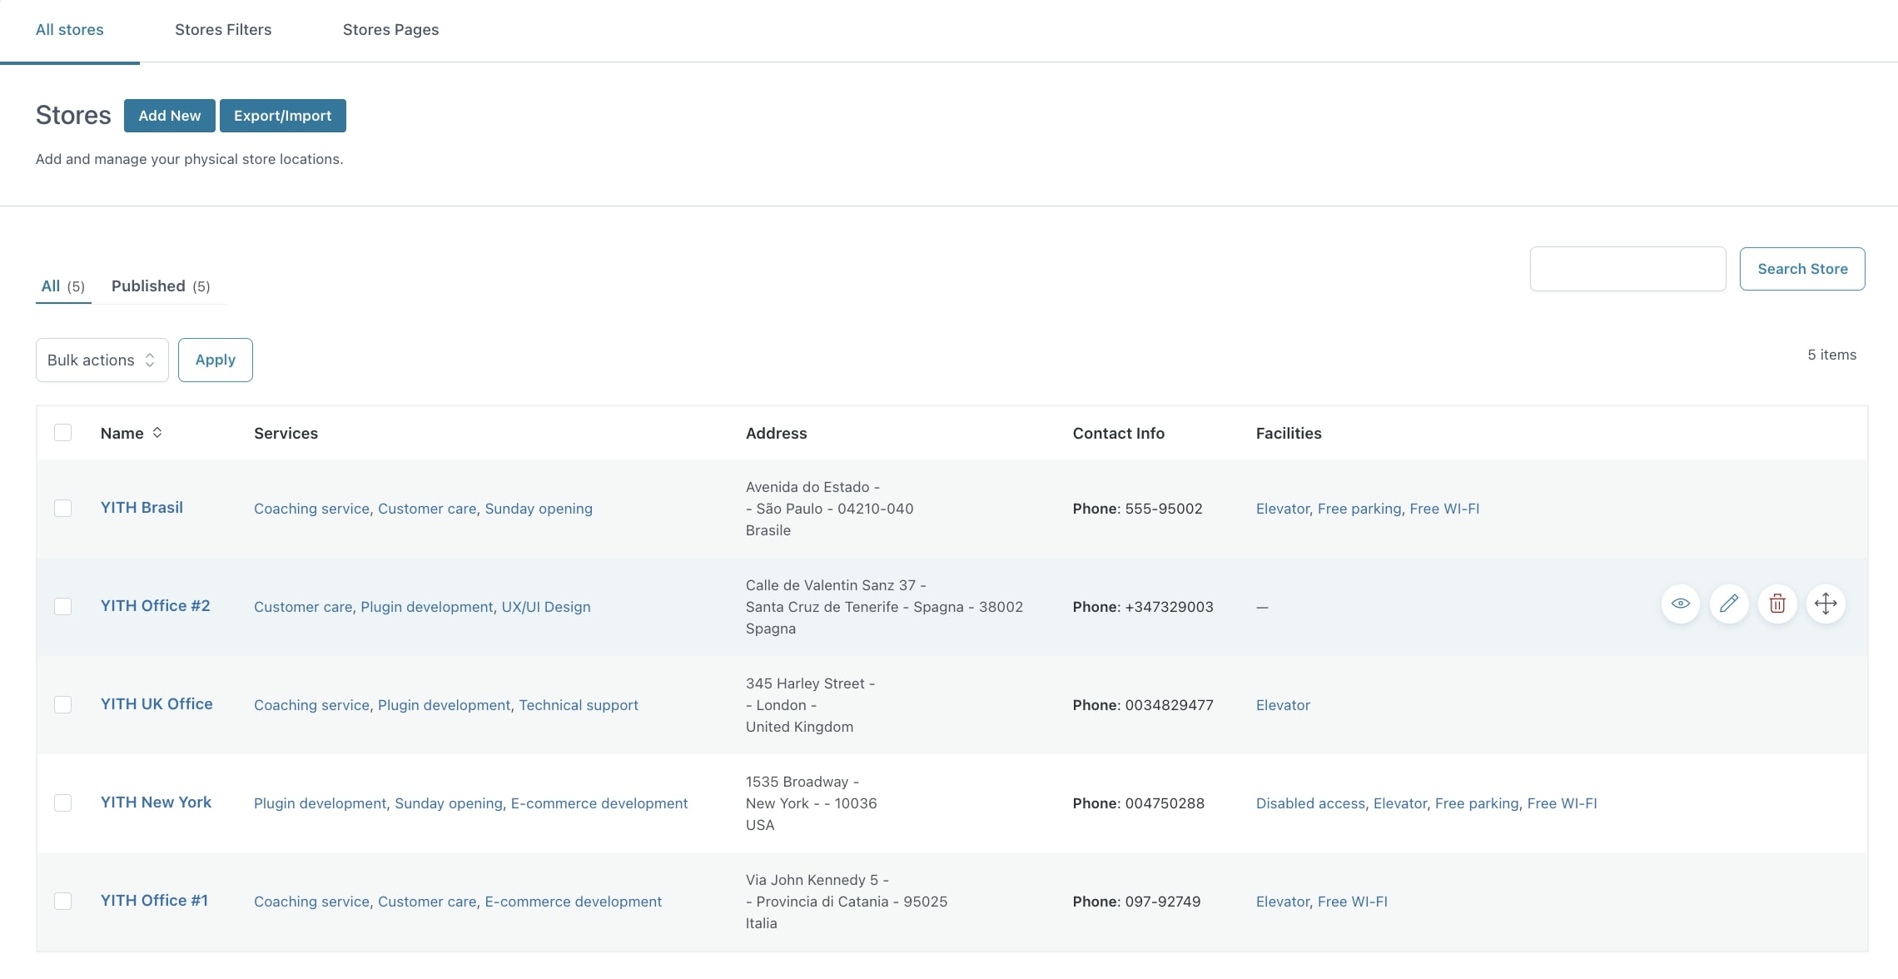Open the YITH New York store link
The height and width of the screenshot is (979, 1898).
pos(156,803)
